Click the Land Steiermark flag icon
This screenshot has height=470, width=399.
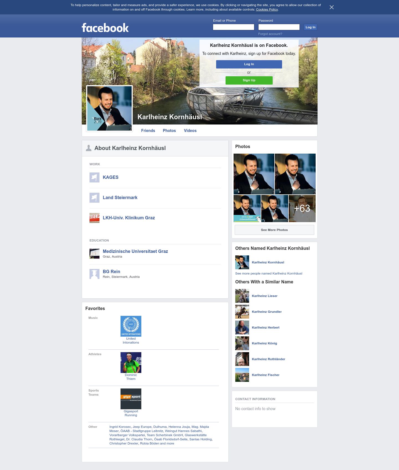point(94,198)
